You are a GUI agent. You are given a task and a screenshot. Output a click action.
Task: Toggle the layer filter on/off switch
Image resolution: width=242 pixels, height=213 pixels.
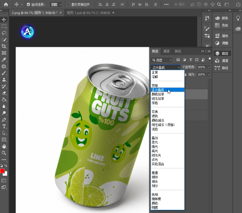(x=210, y=60)
